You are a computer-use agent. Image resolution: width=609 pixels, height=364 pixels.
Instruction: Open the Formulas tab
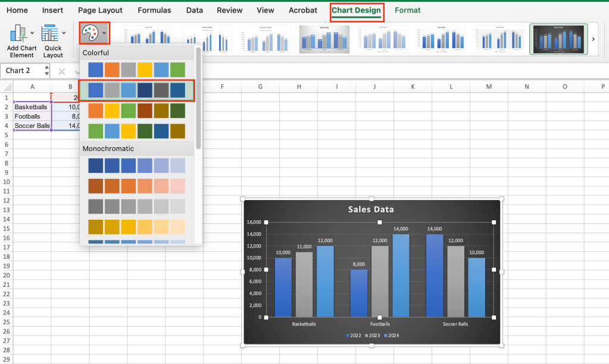click(154, 11)
